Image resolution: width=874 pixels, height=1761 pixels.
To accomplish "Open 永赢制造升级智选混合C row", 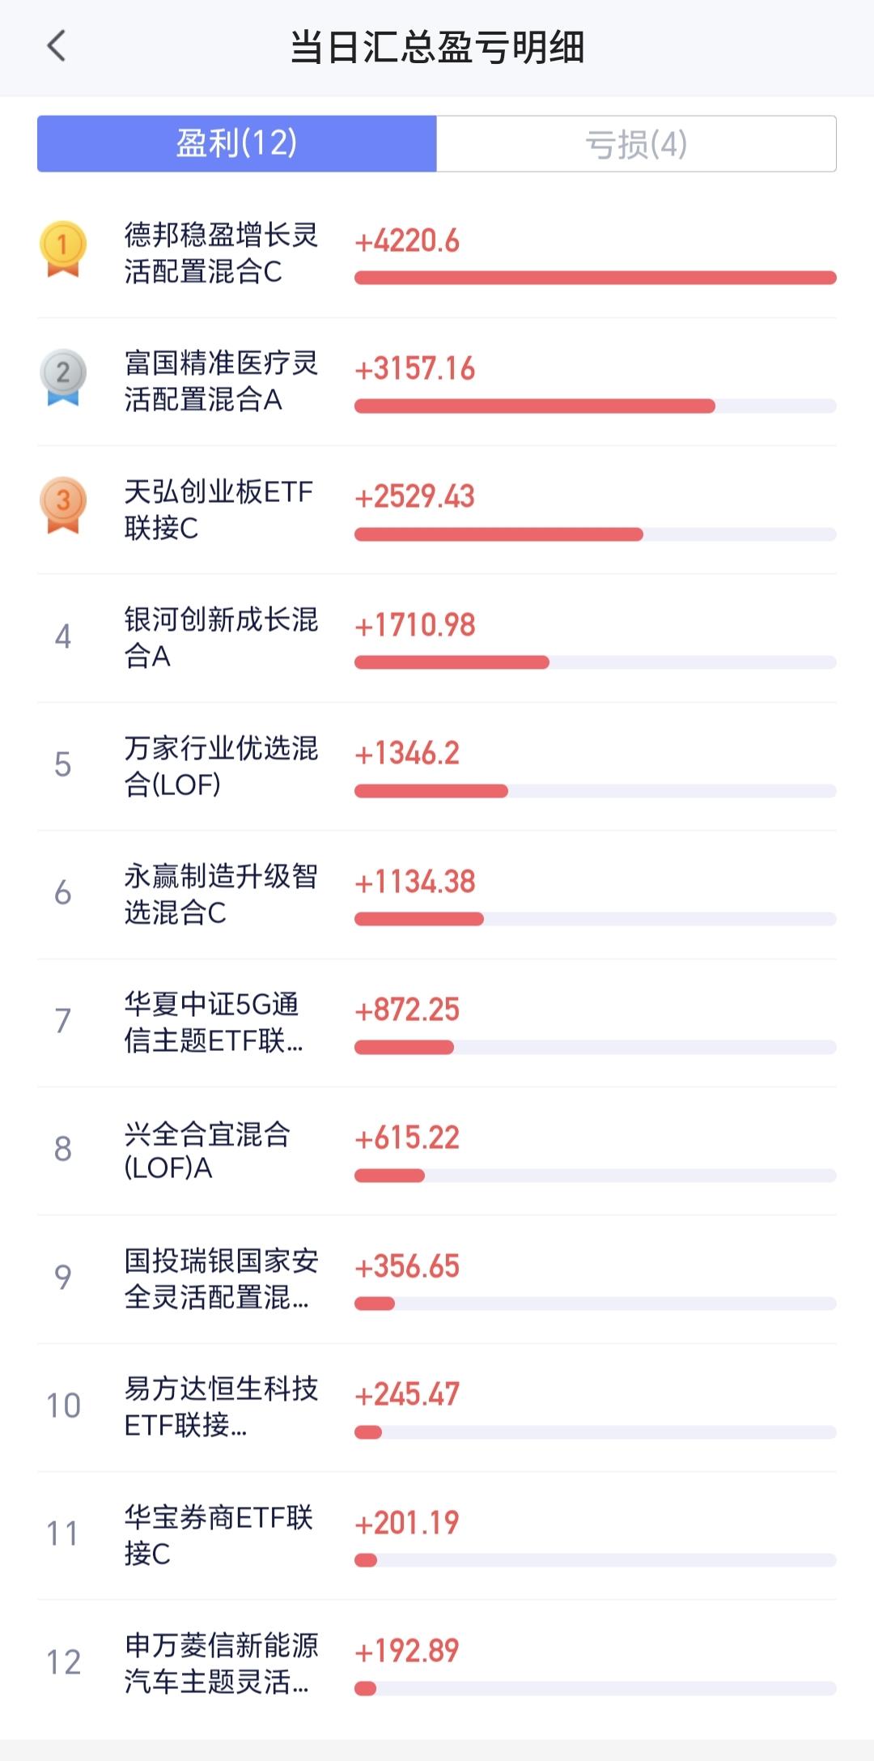I will 437,894.
